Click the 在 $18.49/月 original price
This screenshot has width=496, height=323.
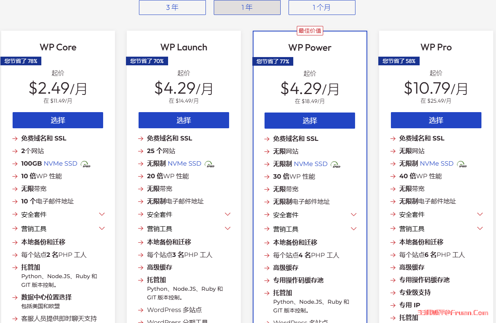(x=310, y=101)
